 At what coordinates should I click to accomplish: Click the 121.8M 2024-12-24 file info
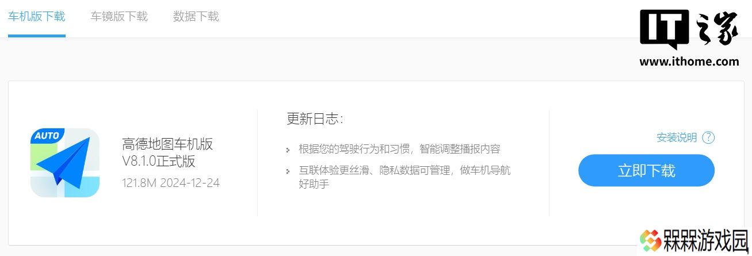pos(171,183)
